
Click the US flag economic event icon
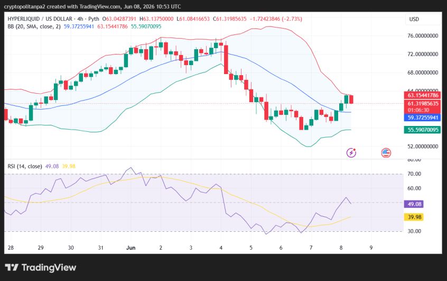386,153
